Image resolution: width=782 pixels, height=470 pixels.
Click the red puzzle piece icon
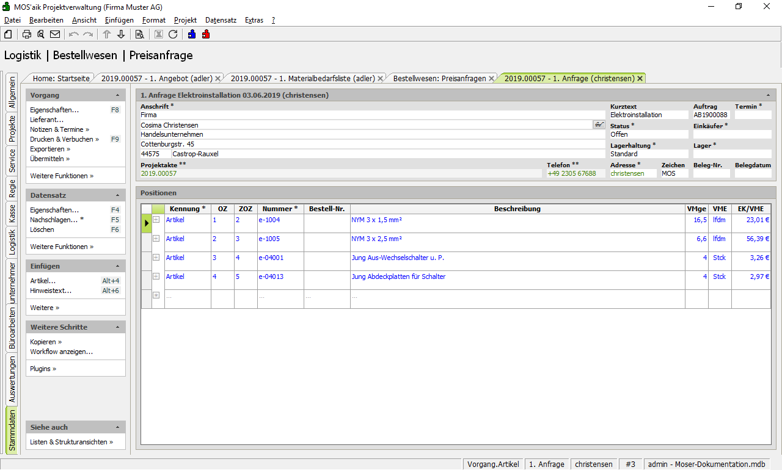[206, 34]
